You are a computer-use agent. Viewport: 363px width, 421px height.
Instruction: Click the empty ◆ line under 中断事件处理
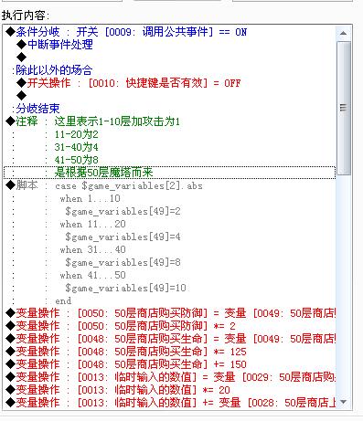[x=170, y=58]
